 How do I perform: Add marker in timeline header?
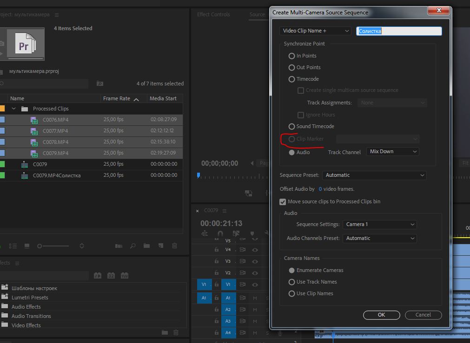tap(252, 233)
